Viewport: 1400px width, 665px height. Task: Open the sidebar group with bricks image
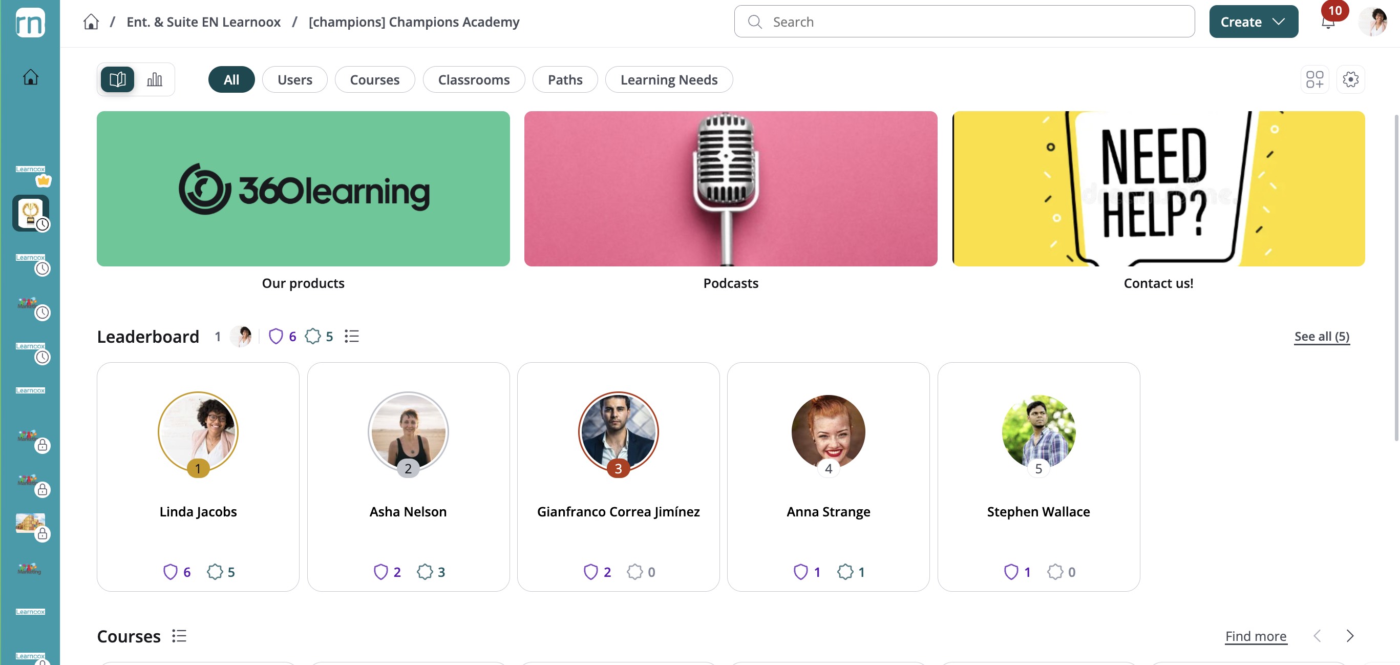pyautogui.click(x=30, y=523)
